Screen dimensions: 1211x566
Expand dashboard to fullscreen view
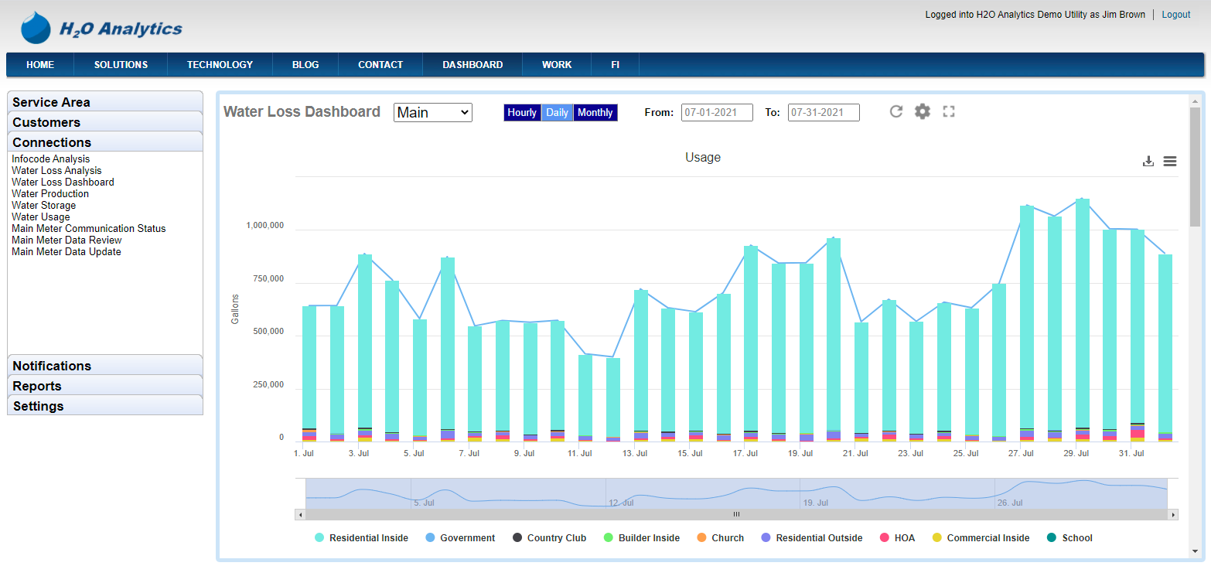coord(949,111)
